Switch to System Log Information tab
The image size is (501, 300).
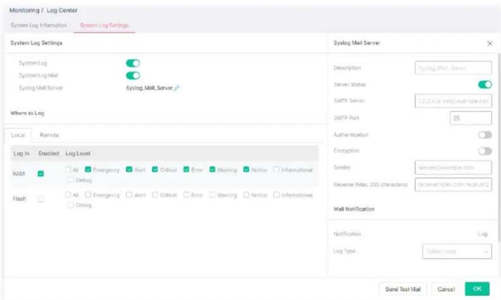click(x=39, y=25)
